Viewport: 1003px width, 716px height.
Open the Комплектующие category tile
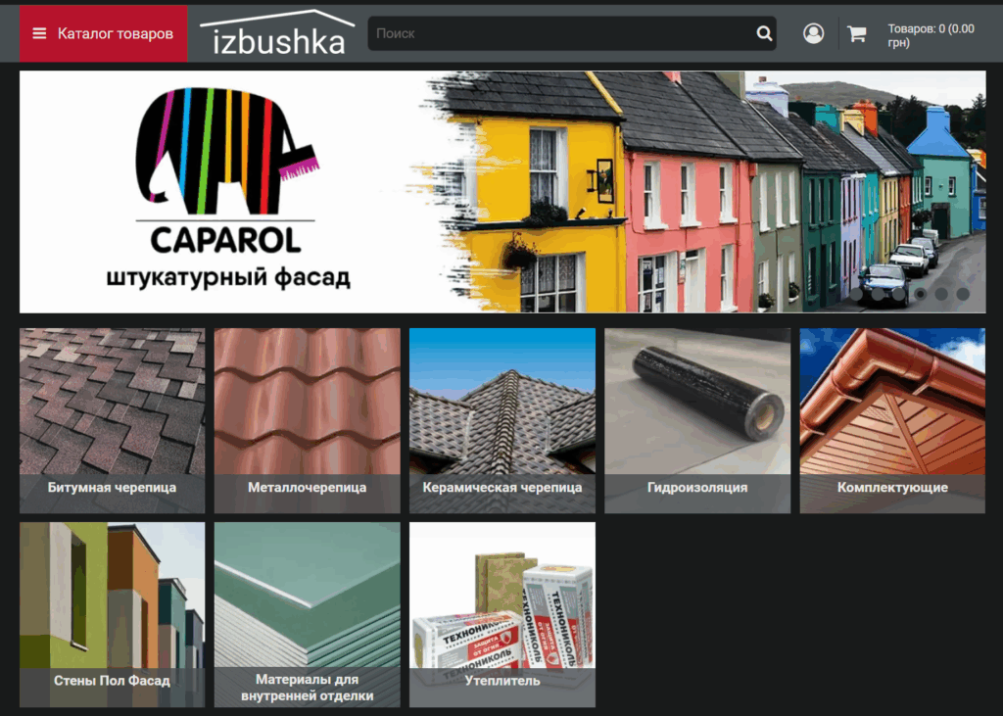tap(892, 420)
